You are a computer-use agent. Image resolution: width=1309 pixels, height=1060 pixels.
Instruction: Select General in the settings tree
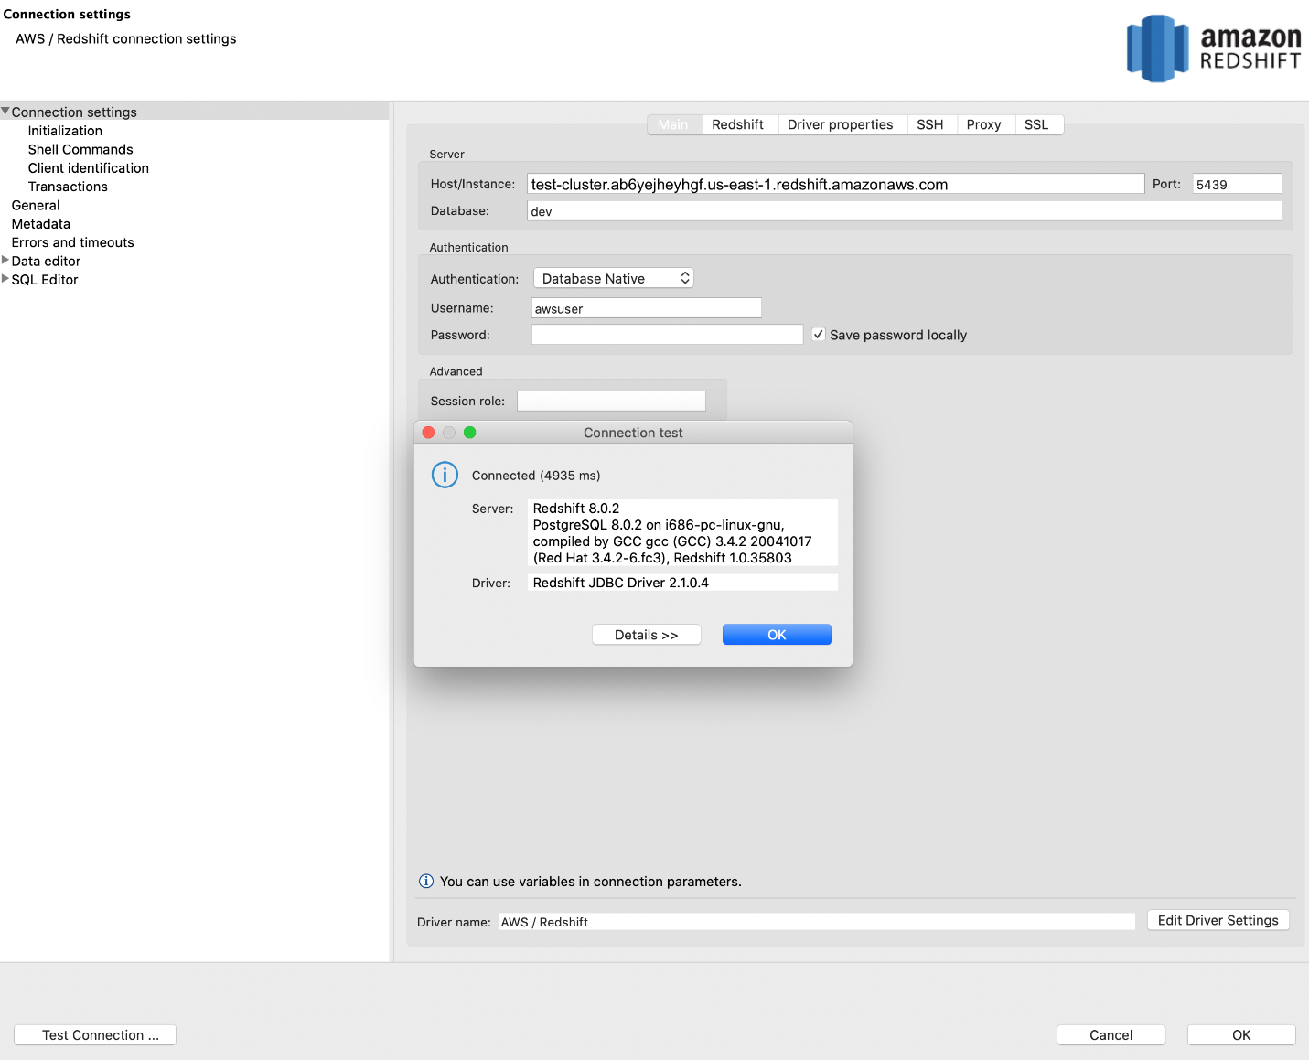pos(36,205)
